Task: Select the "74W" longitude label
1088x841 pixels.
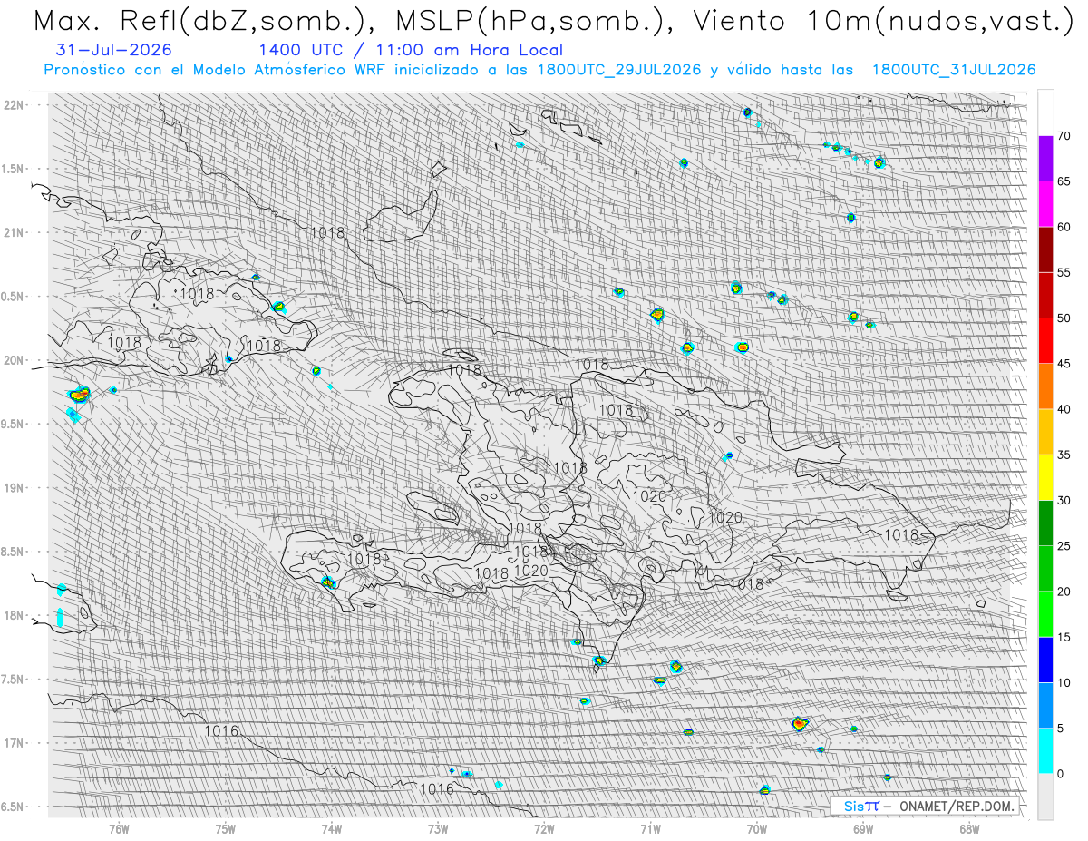Action: [x=332, y=827]
